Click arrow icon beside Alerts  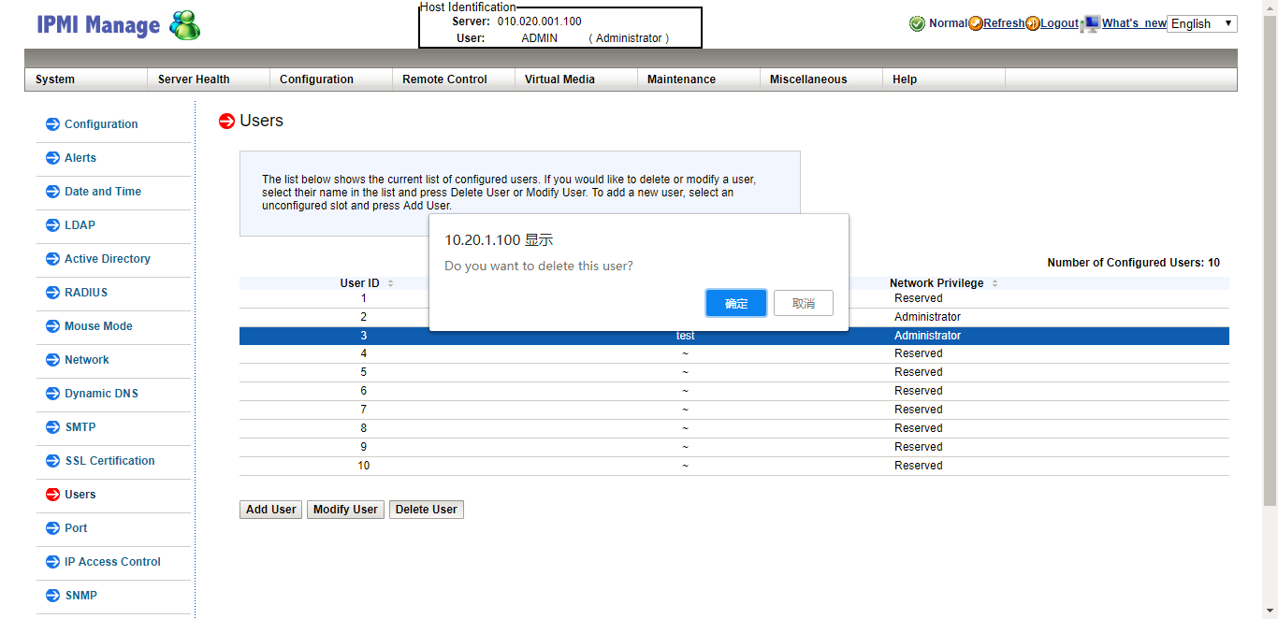point(52,158)
